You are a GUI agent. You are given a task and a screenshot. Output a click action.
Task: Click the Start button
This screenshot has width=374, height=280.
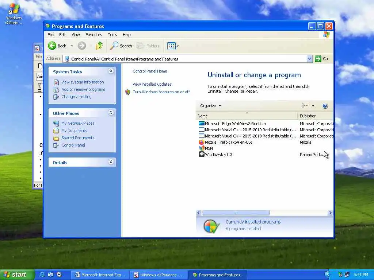coord(17,275)
